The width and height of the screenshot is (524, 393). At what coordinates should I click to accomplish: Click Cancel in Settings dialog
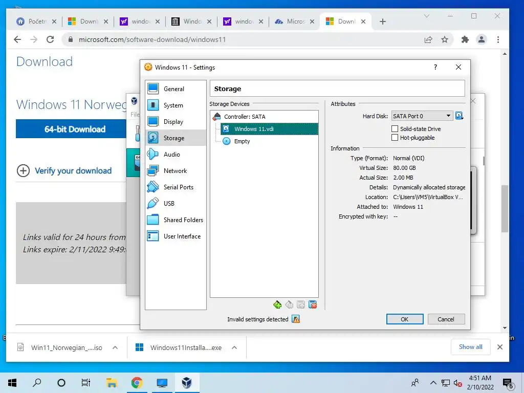(x=446, y=319)
